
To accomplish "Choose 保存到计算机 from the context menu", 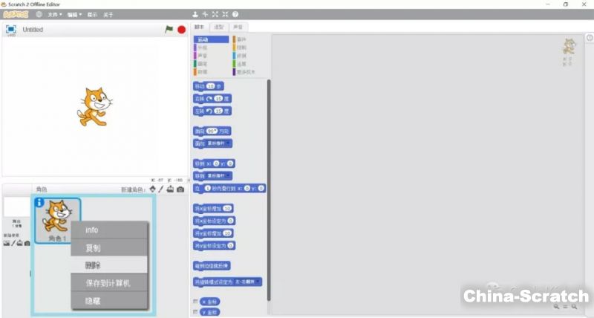I will 108,283.
